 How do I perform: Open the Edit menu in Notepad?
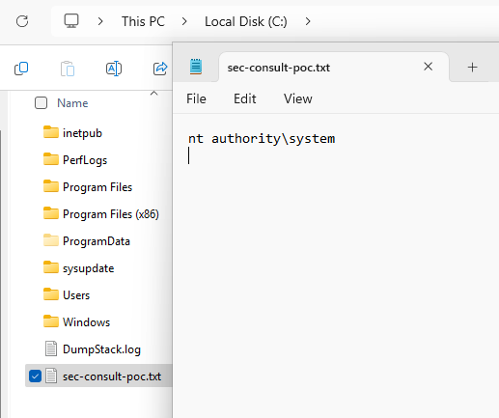point(245,98)
